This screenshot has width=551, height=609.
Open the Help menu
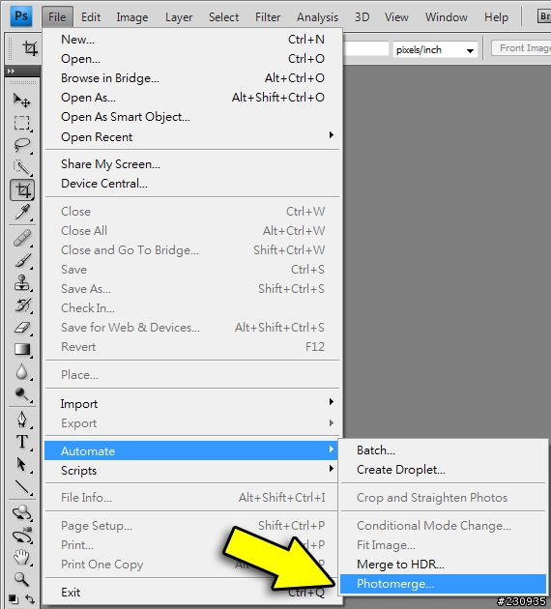(496, 17)
